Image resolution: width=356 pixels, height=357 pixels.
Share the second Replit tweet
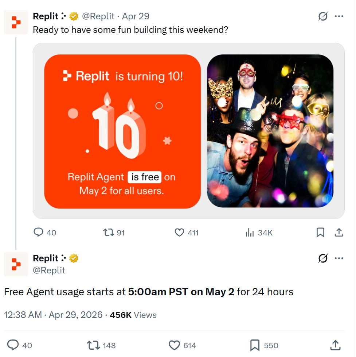pos(335,345)
